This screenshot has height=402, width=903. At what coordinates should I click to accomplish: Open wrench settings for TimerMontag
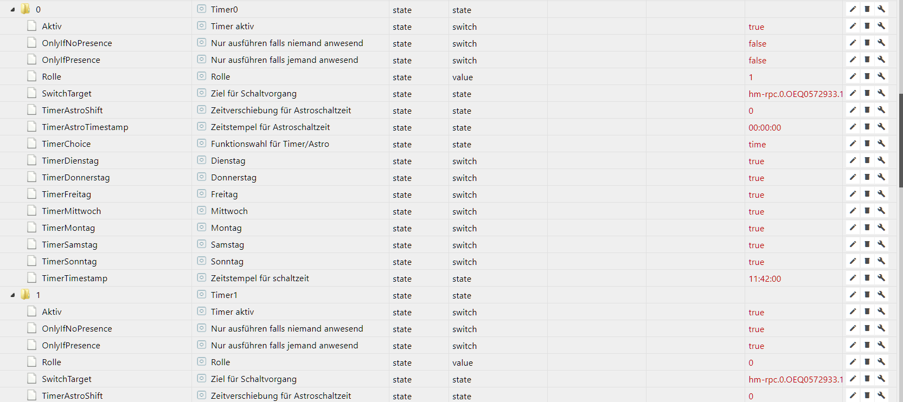click(881, 228)
